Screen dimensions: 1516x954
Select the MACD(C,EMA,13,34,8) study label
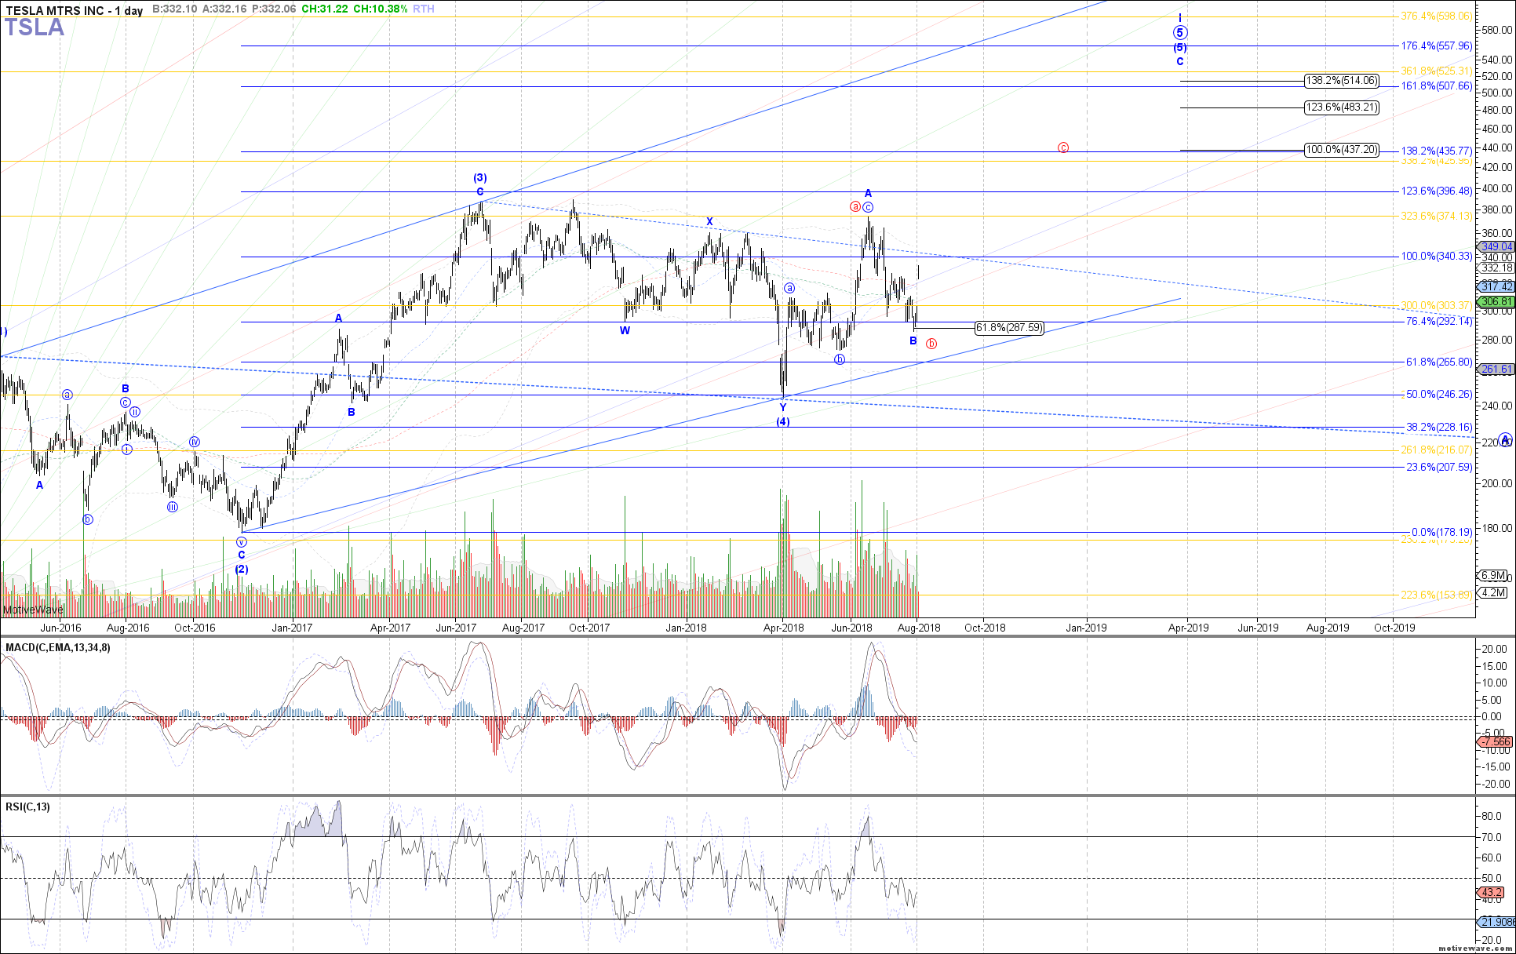pos(58,647)
